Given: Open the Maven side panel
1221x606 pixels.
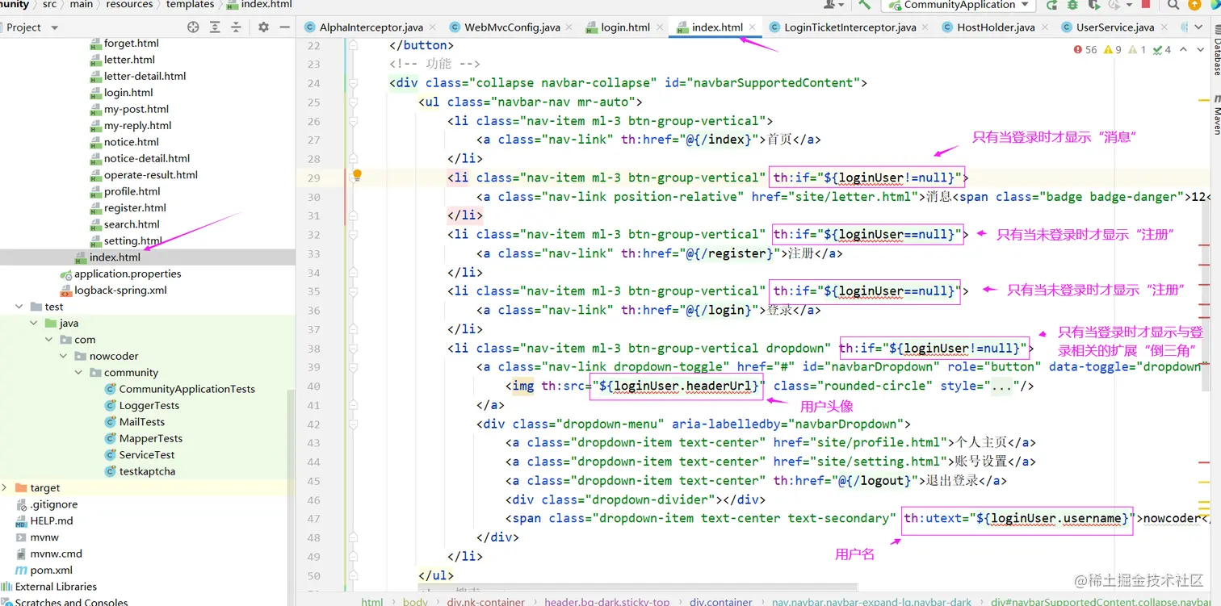Looking at the screenshot, I should coord(1216,116).
